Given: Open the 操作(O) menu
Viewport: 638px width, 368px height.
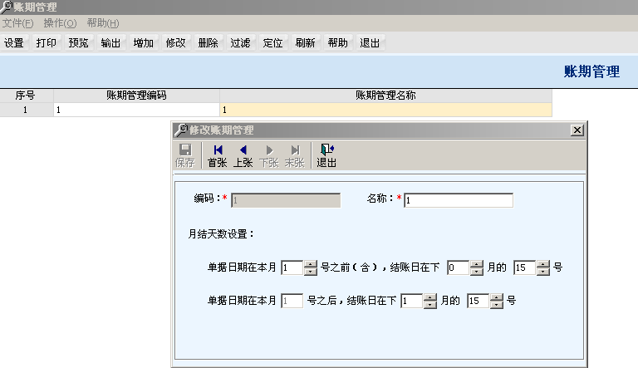Looking at the screenshot, I should pyautogui.click(x=60, y=23).
